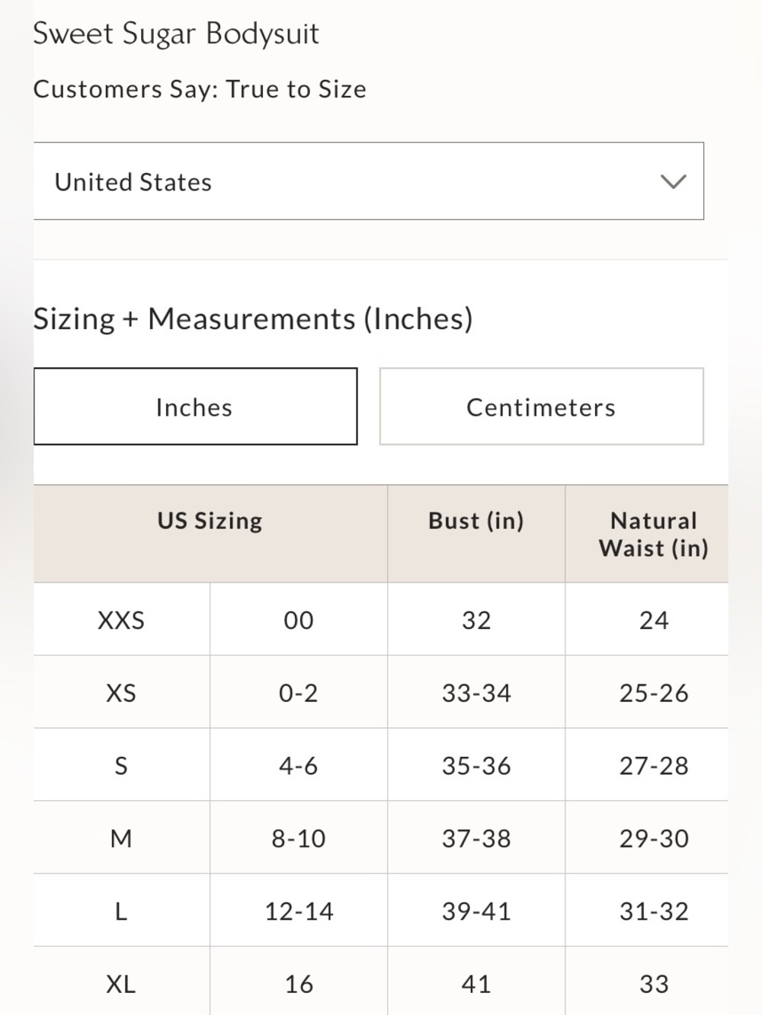Click the dropdown chevron arrow icon

(x=673, y=182)
